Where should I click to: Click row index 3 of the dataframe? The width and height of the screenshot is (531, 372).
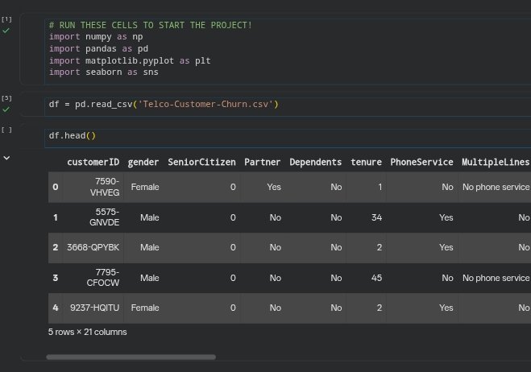coord(56,278)
